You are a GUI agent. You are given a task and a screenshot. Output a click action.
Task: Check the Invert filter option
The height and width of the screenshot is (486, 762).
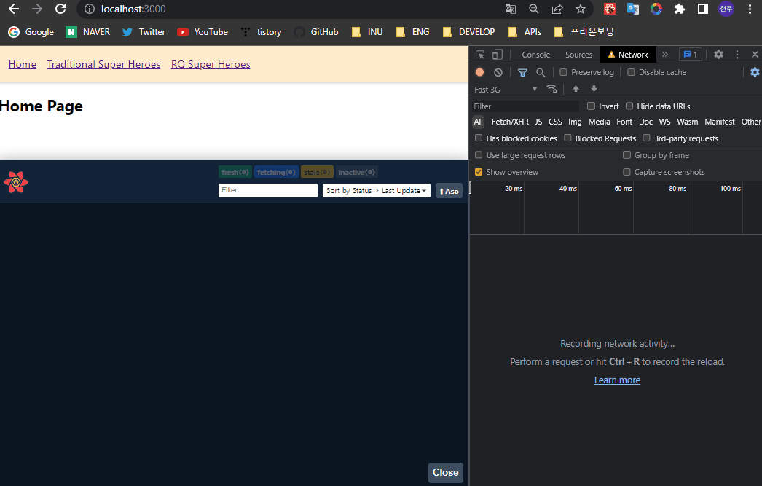591,106
